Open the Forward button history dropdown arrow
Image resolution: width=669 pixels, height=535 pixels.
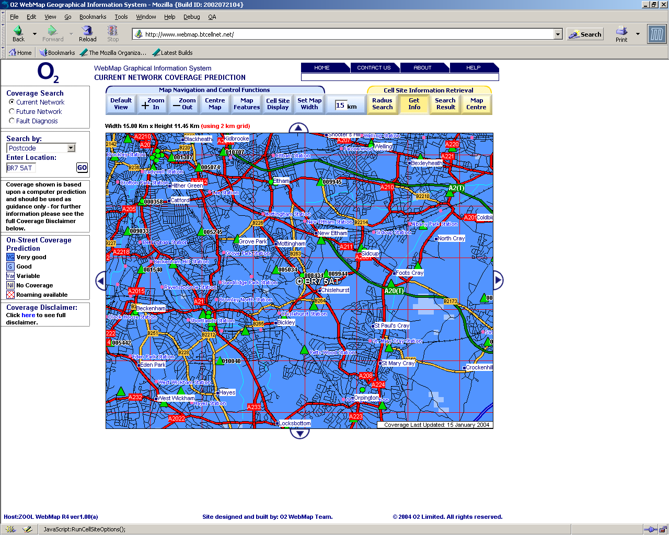pos(71,34)
